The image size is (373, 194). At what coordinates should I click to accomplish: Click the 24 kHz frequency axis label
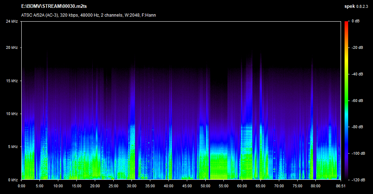[11, 21]
